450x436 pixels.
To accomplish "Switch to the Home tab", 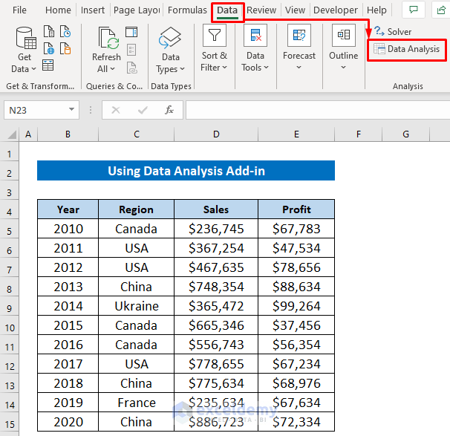I will [58, 10].
